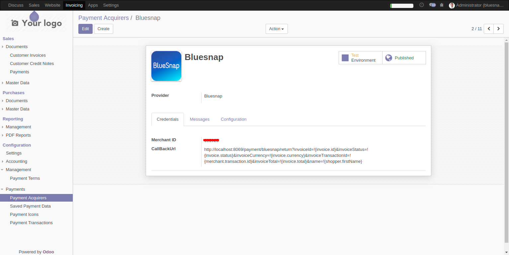The image size is (509, 255).
Task: Open Payment Terms
Action: 25,178
